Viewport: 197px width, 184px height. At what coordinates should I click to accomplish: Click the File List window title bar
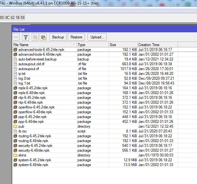click(104, 29)
